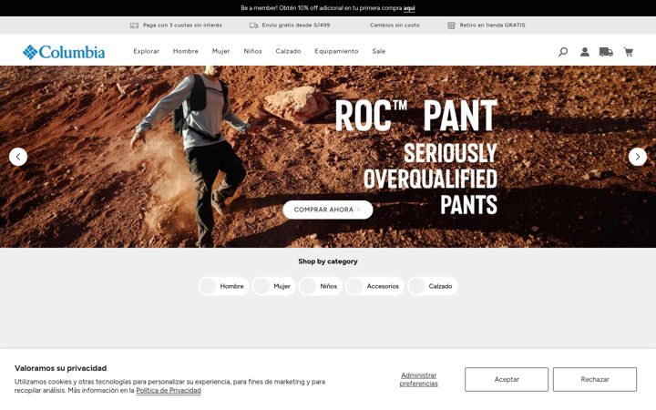Viewport: 656px width, 410px height.
Task: Click the card icon beside 'Paga con 3 cuotas'
Action: (134, 26)
